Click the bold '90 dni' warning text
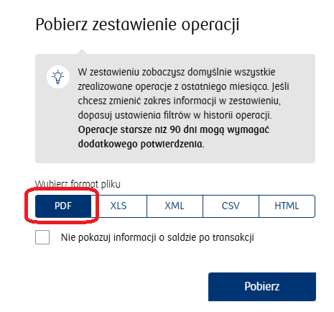Screen dimensions: 334x312 coord(183,129)
